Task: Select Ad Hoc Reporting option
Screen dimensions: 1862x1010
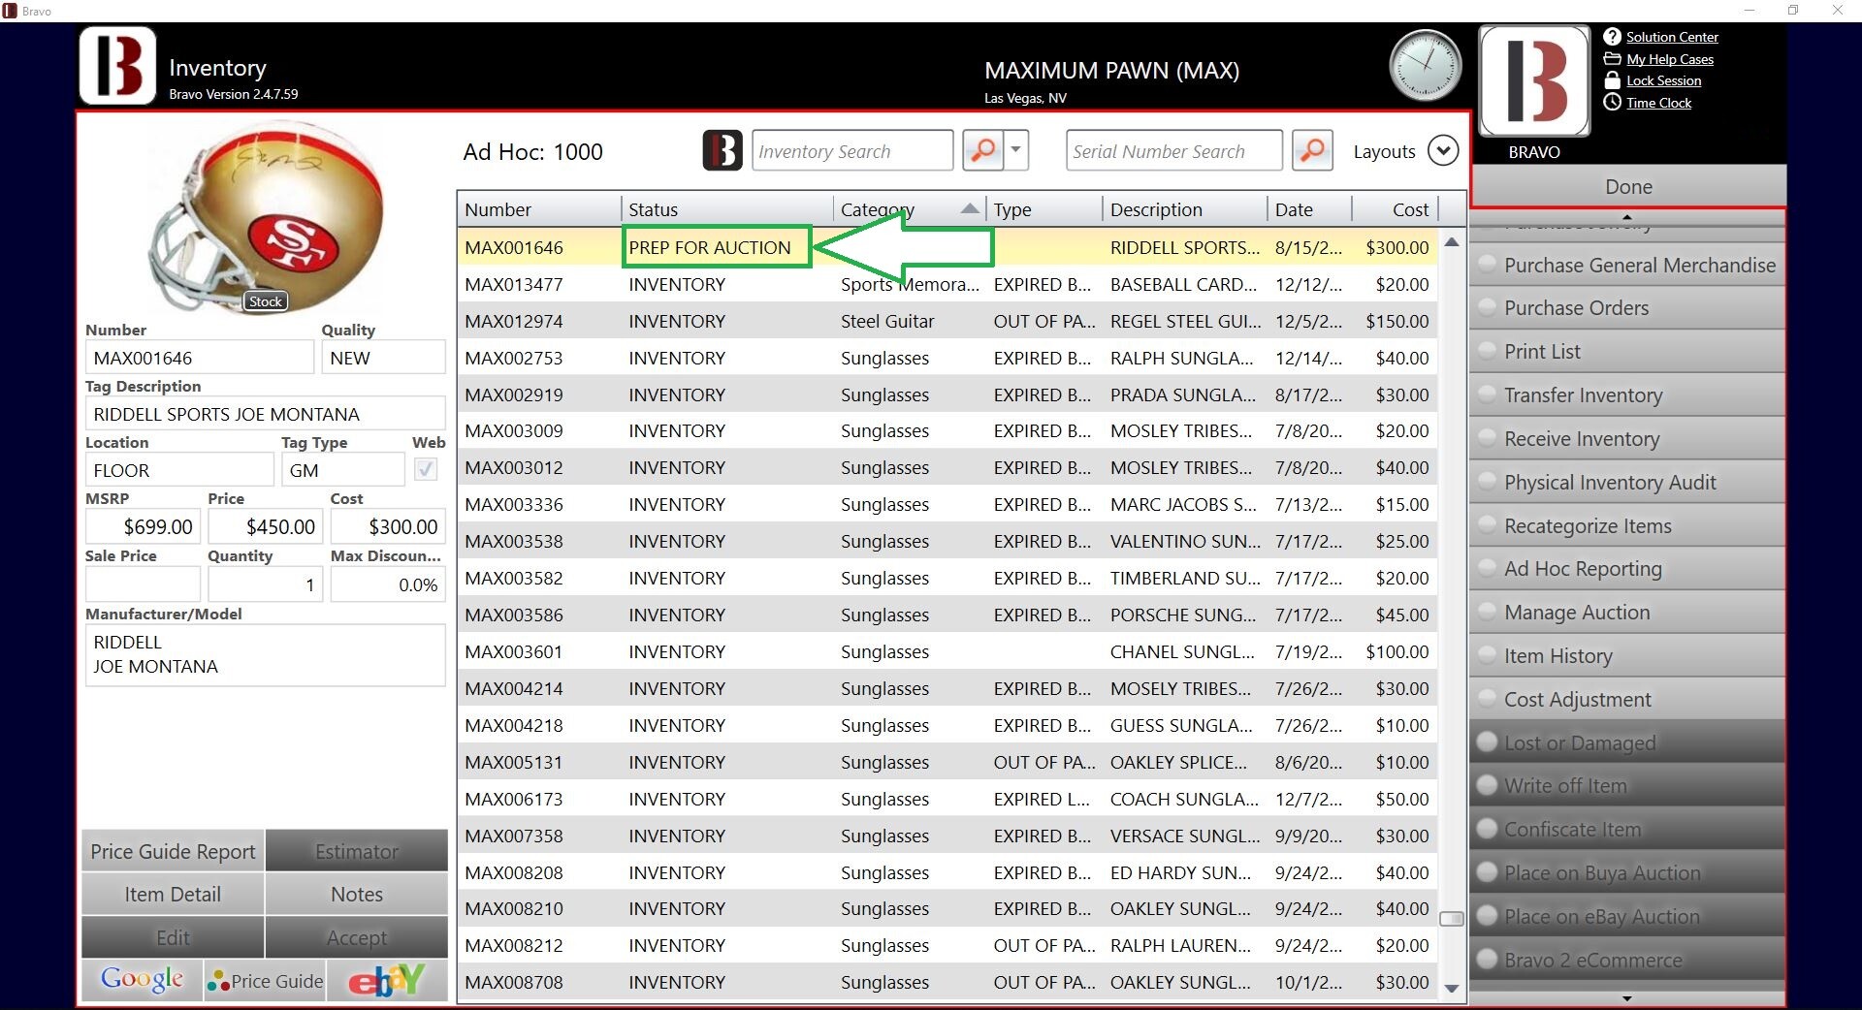Action: point(1627,569)
